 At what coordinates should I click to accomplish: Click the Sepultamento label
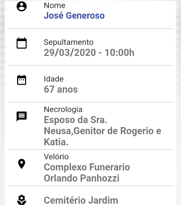69,42
